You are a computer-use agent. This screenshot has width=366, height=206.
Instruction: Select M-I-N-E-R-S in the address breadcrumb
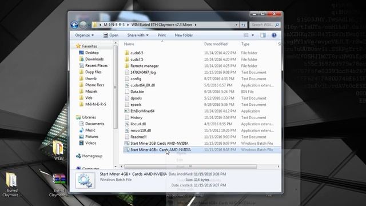[x=114, y=25]
